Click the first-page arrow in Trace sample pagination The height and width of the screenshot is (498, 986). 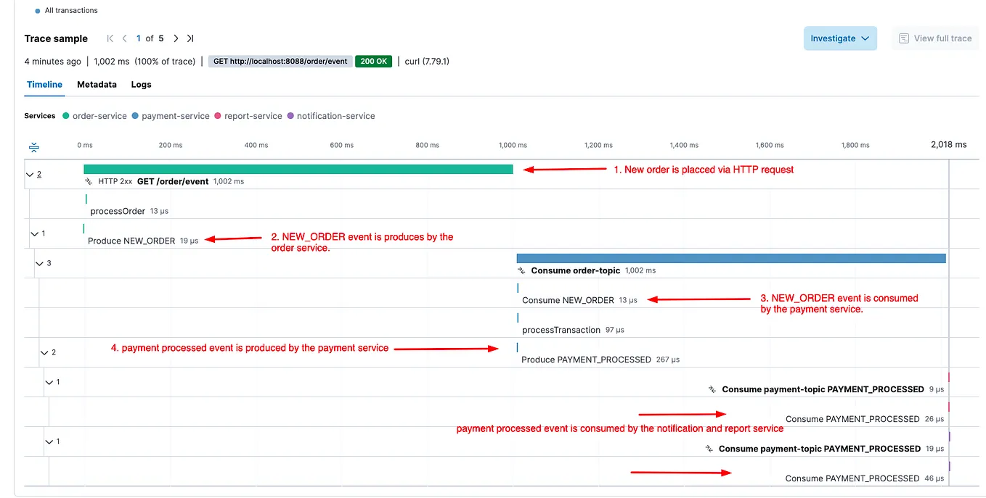tap(110, 38)
